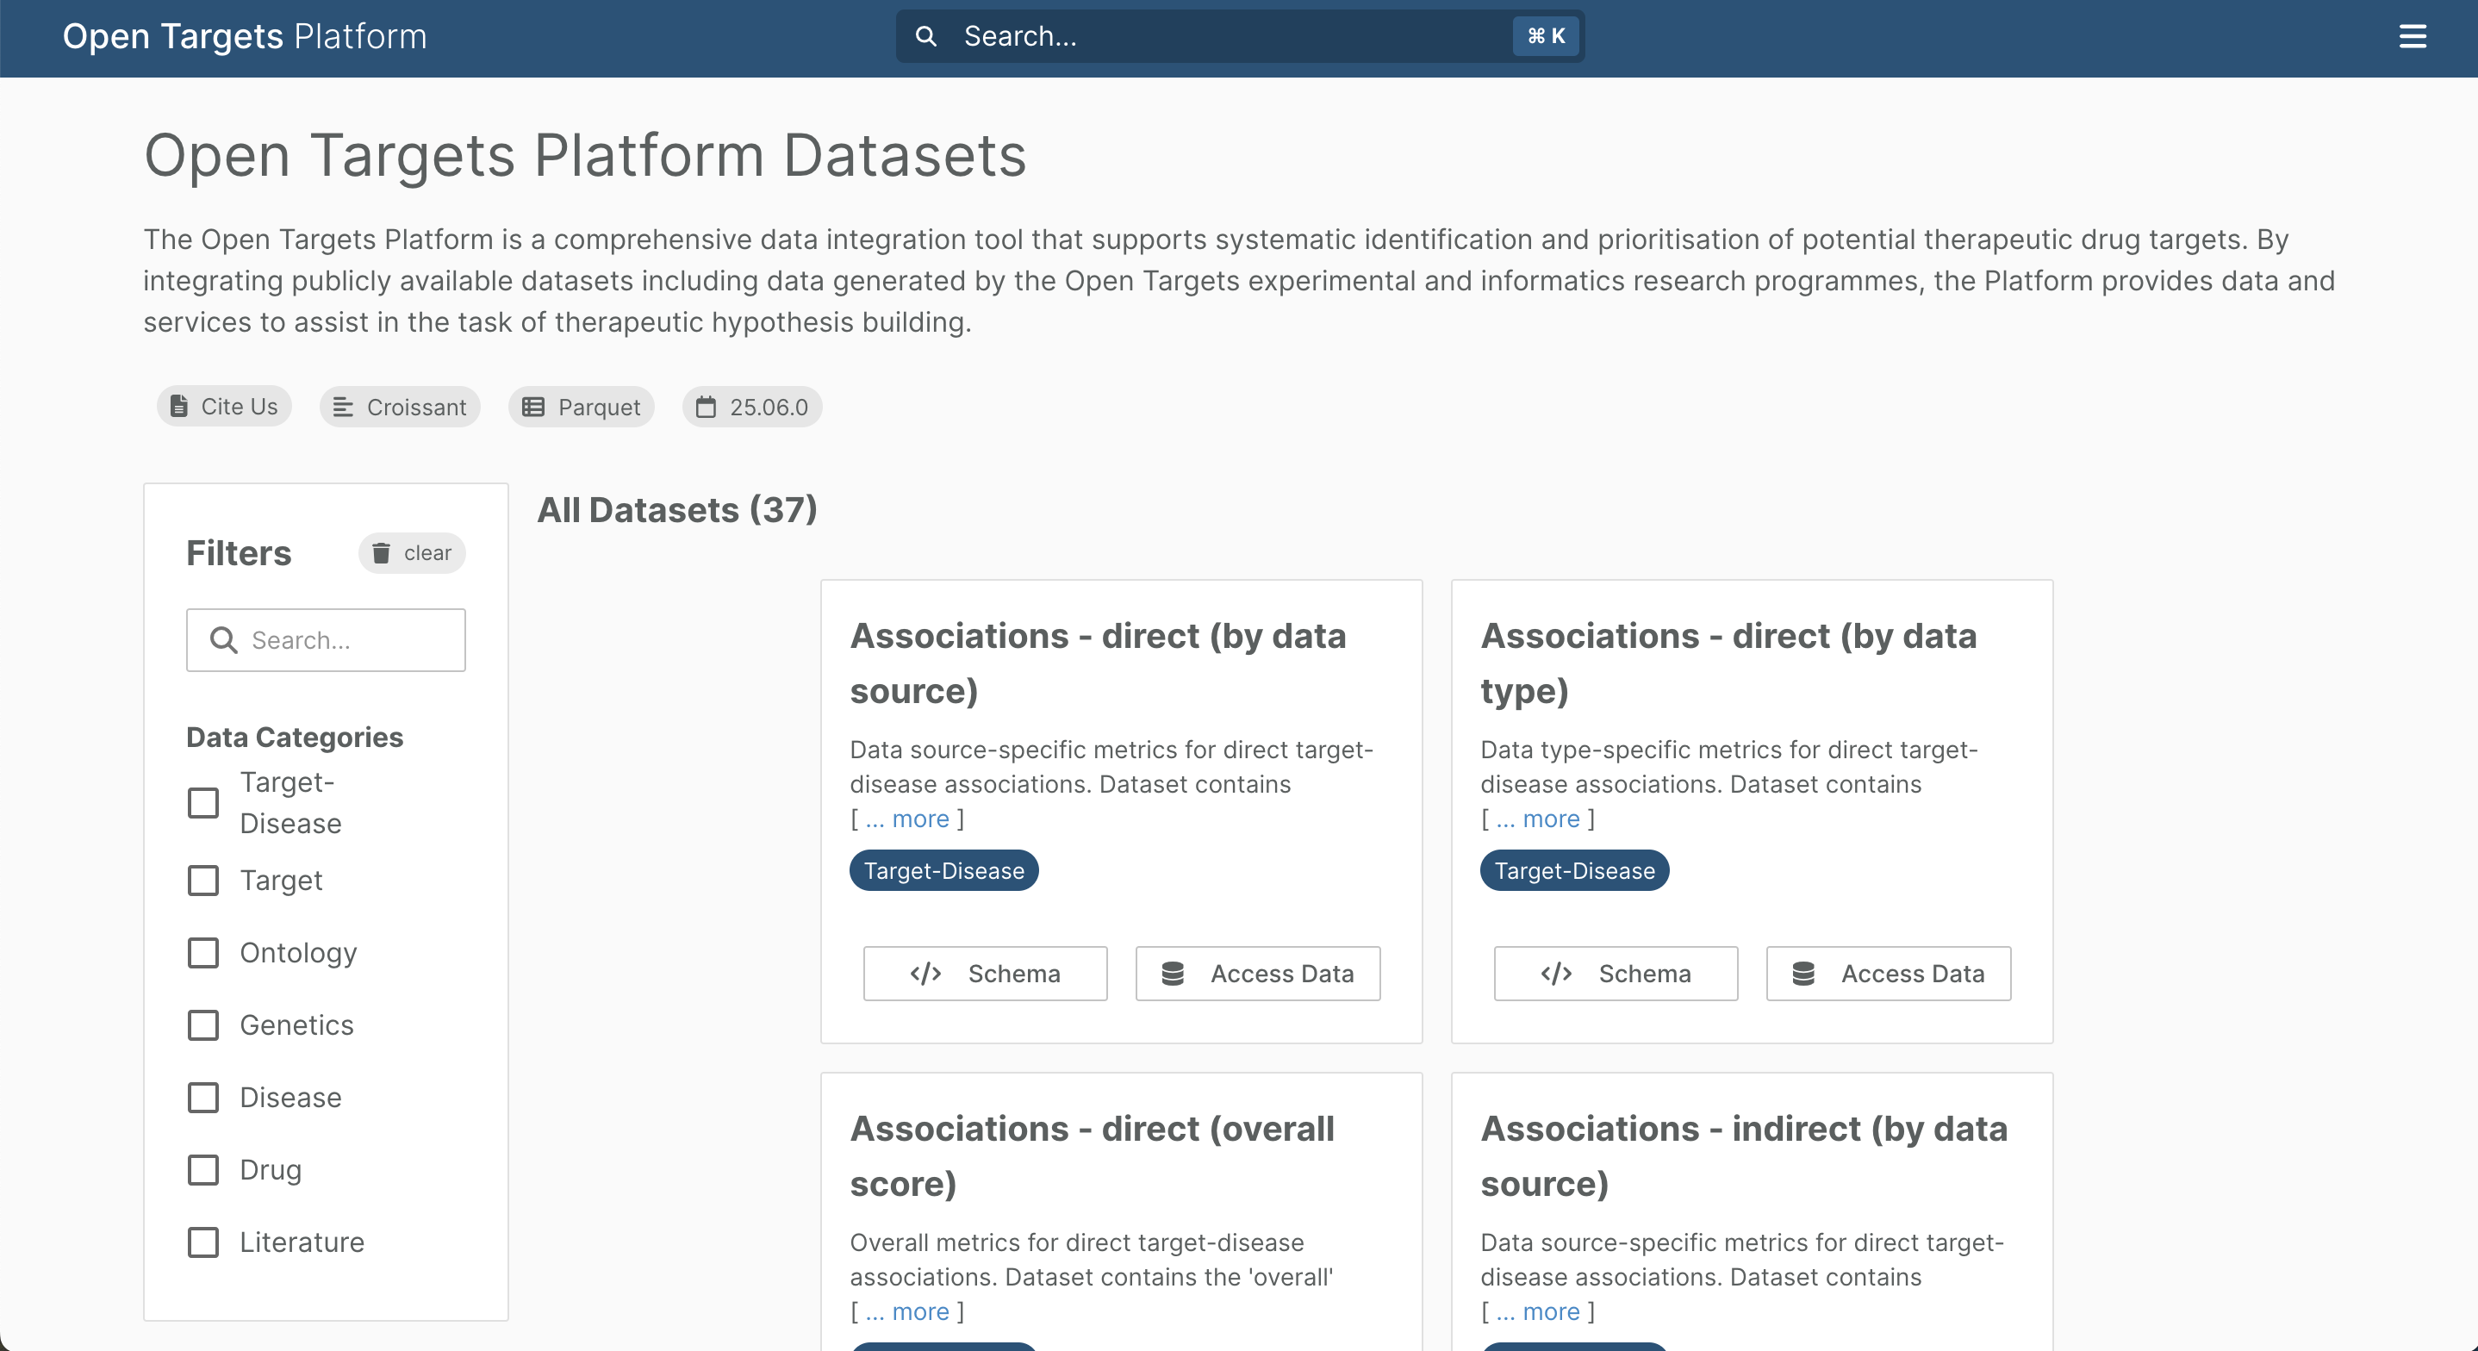Open Targets Platform home via the logo
Screen dimensions: 2478x1351
(x=245, y=36)
